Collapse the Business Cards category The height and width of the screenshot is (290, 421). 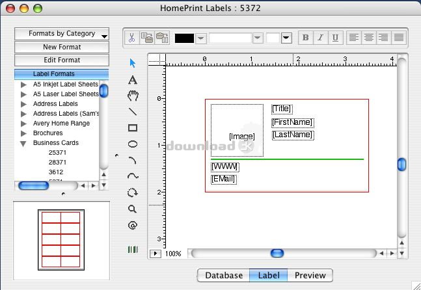point(24,143)
